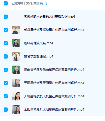Deselect the 天同星特质 video checkbox
This screenshot has width=105, height=121.
point(6,83)
